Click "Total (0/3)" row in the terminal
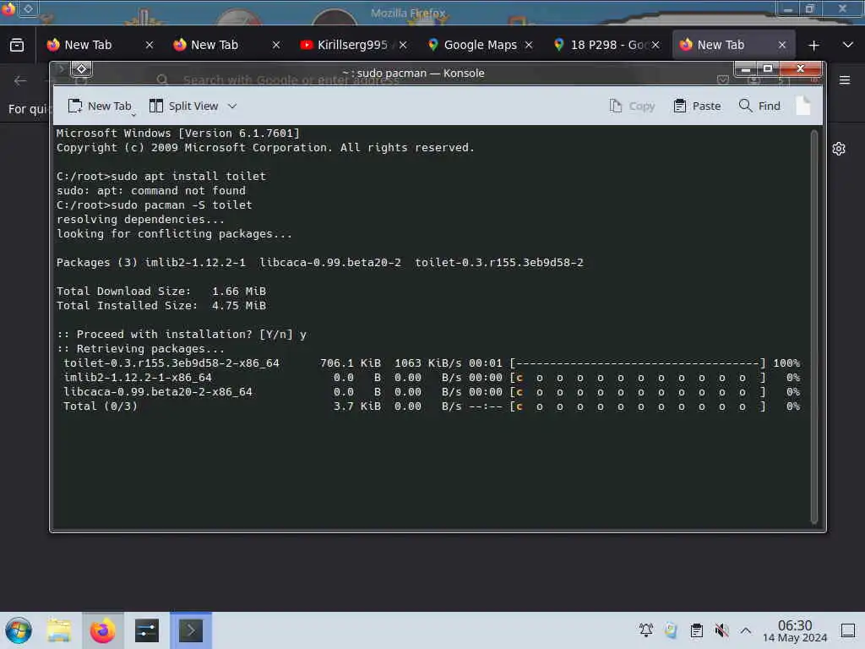Image resolution: width=865 pixels, height=649 pixels. click(432, 406)
